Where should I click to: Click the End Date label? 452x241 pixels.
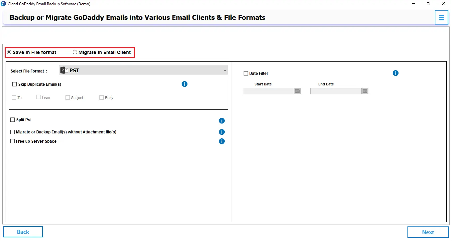coord(326,84)
